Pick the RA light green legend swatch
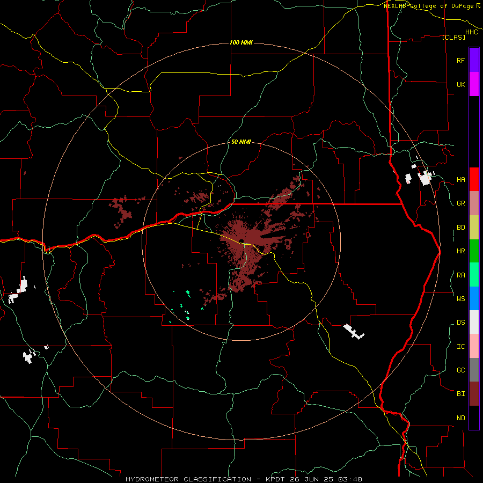Image resolution: width=483 pixels, height=483 pixels. click(474, 275)
